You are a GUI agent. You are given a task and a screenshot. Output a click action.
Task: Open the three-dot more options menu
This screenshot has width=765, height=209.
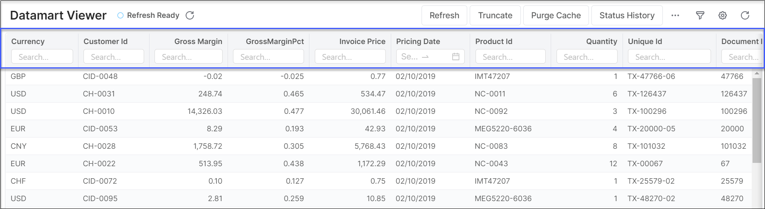(675, 15)
